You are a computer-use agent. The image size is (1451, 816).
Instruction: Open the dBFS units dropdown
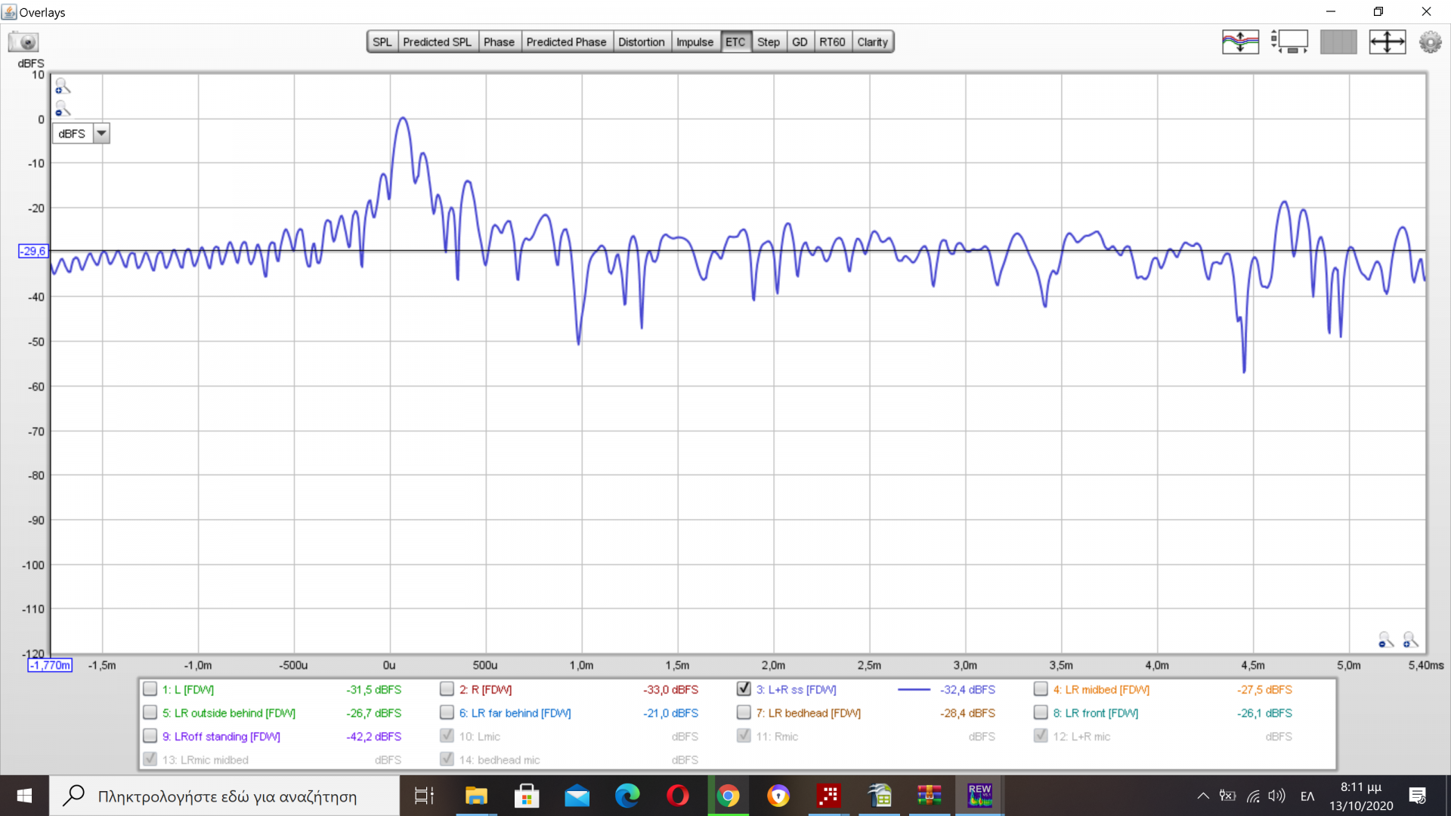point(101,134)
